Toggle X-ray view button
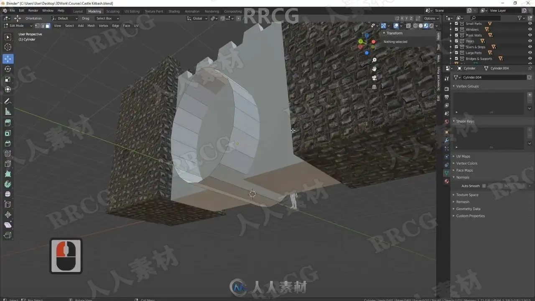This screenshot has height=301, width=535. (x=409, y=26)
